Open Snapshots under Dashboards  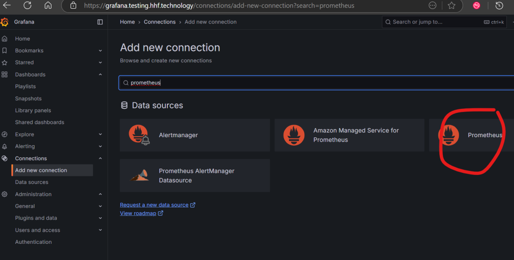point(28,99)
